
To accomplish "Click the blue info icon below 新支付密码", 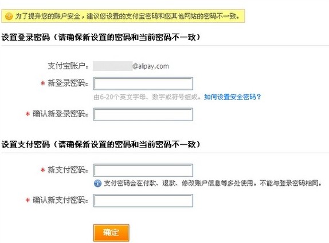I will coord(97,183).
